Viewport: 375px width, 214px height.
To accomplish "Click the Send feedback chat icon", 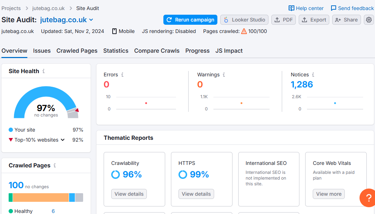I will (333, 8).
